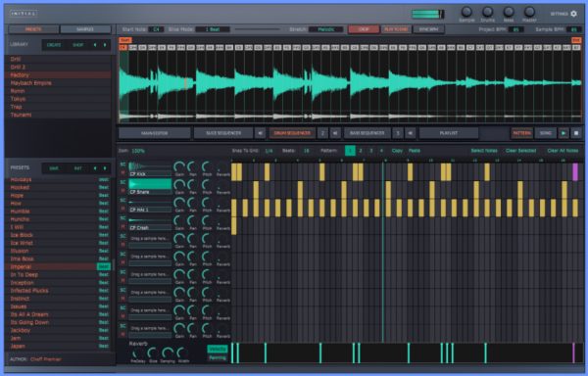Click the CP HAt 1 Gain knob
The image size is (588, 376).
[179, 203]
